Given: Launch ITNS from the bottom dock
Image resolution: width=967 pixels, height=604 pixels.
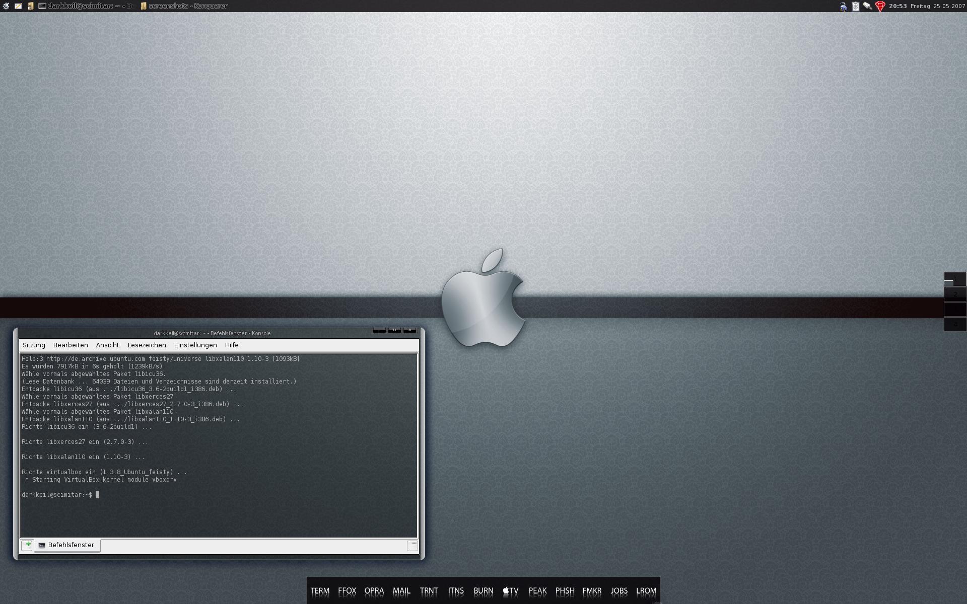Looking at the screenshot, I should [x=456, y=591].
